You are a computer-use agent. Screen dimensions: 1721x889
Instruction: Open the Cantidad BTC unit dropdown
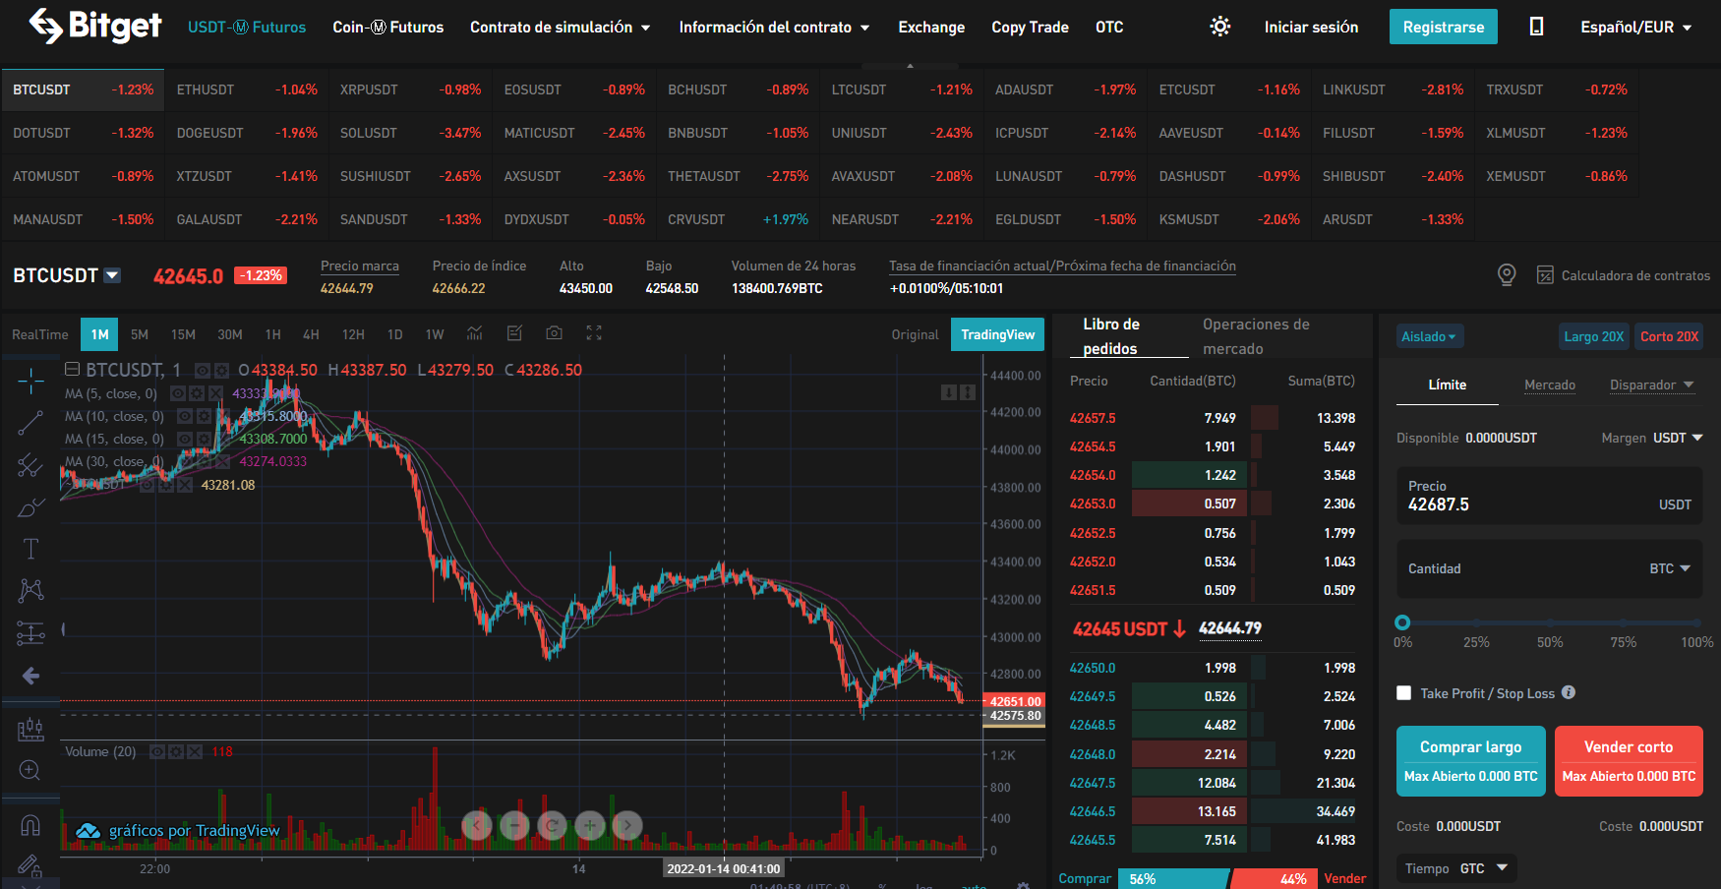click(1670, 568)
